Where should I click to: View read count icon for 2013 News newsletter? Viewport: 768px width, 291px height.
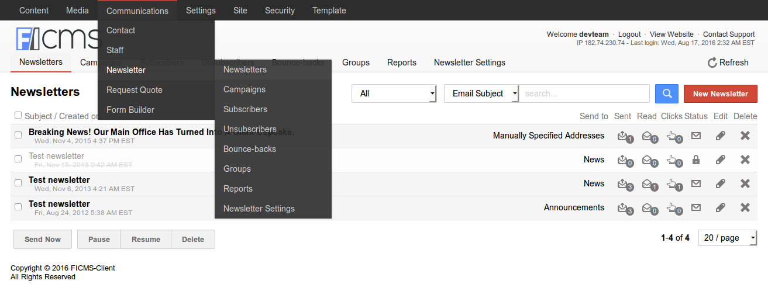tap(649, 184)
